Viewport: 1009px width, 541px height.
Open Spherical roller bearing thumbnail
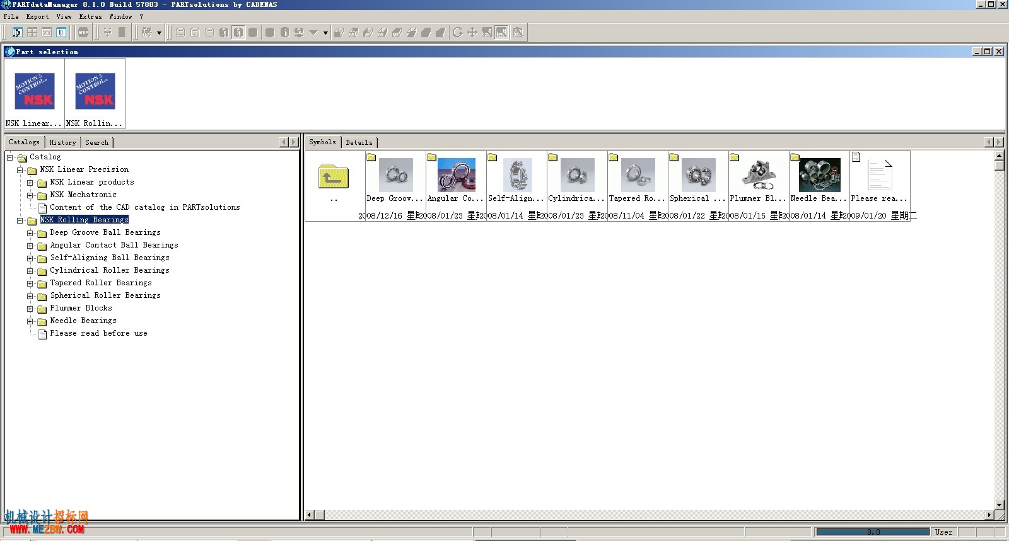pos(698,175)
